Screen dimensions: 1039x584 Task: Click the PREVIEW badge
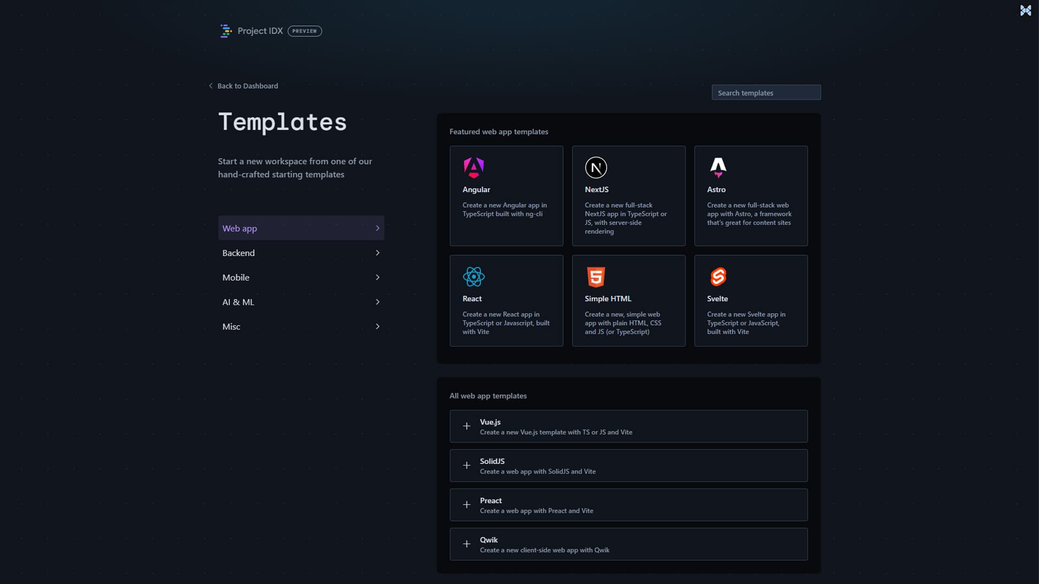(305, 31)
